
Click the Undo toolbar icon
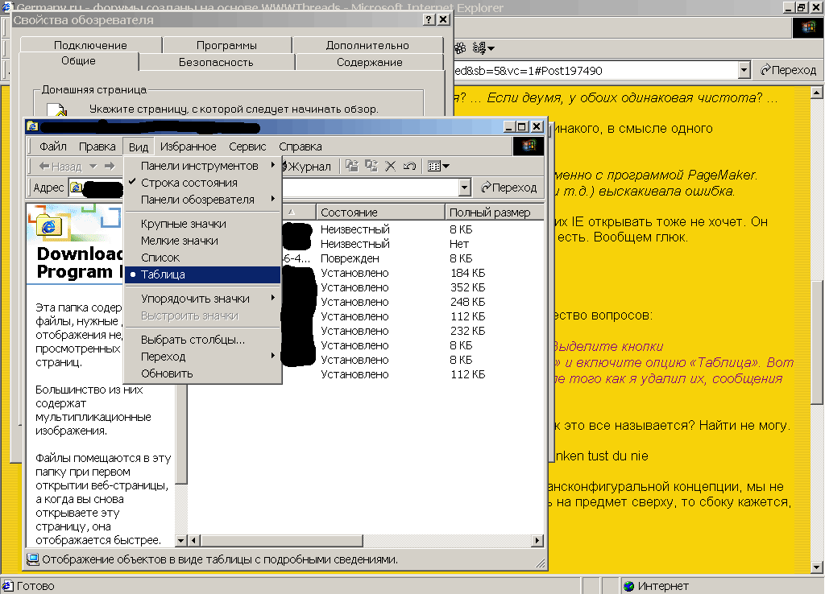pyautogui.click(x=409, y=166)
